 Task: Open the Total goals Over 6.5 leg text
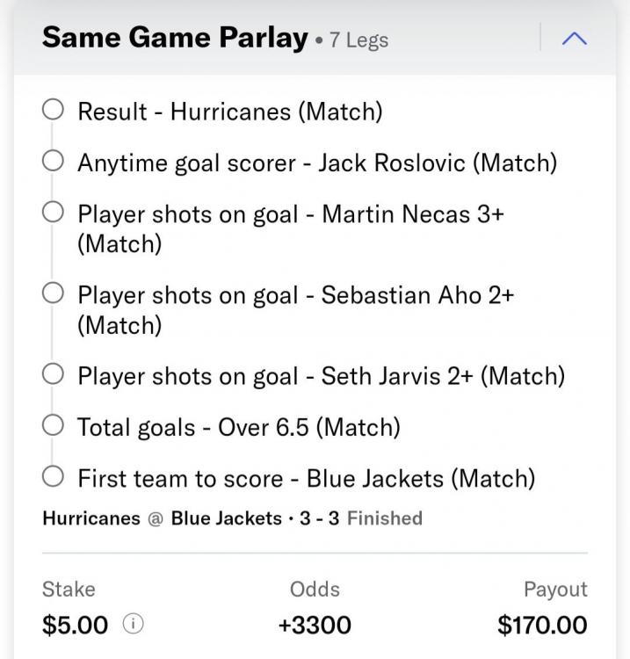[239, 427]
